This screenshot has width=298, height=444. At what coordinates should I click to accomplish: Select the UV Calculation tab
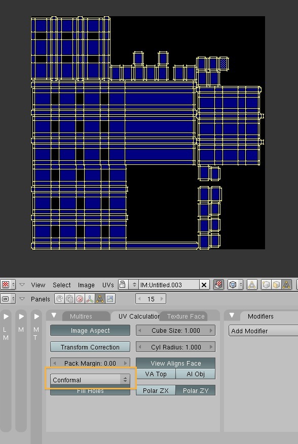pos(139,316)
